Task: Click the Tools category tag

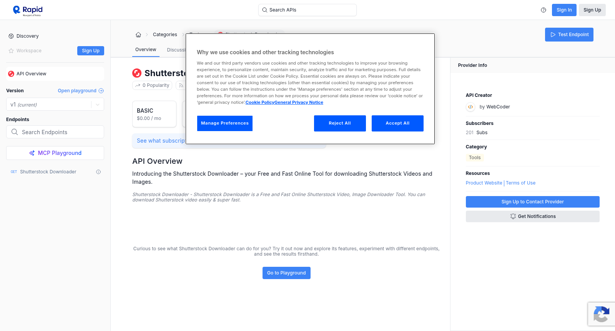Action: click(475, 158)
